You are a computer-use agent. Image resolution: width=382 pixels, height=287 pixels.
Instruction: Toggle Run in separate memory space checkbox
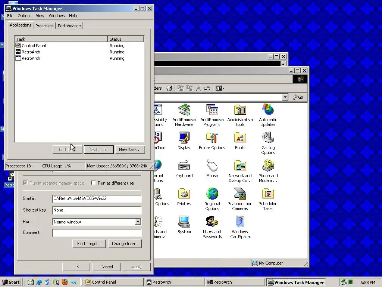[25, 183]
